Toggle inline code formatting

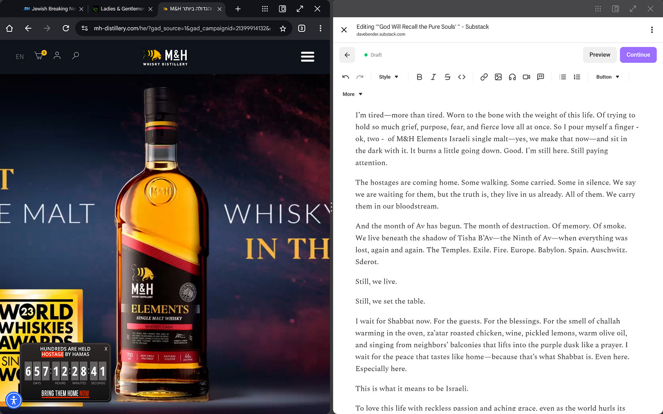[x=462, y=77]
